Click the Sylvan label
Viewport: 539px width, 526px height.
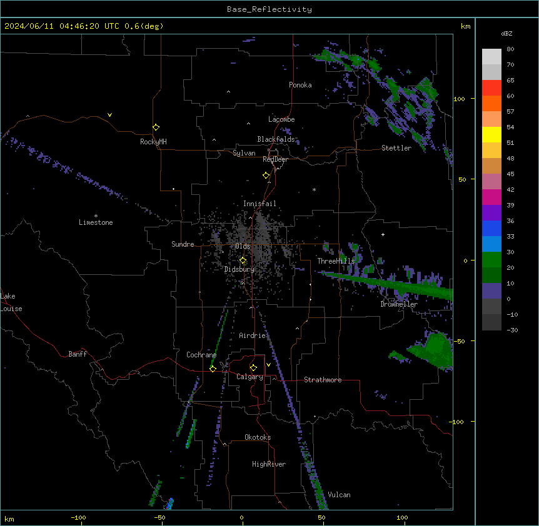244,153
